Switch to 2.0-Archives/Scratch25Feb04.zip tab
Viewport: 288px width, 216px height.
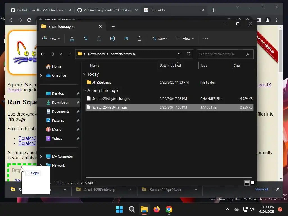click(108, 10)
